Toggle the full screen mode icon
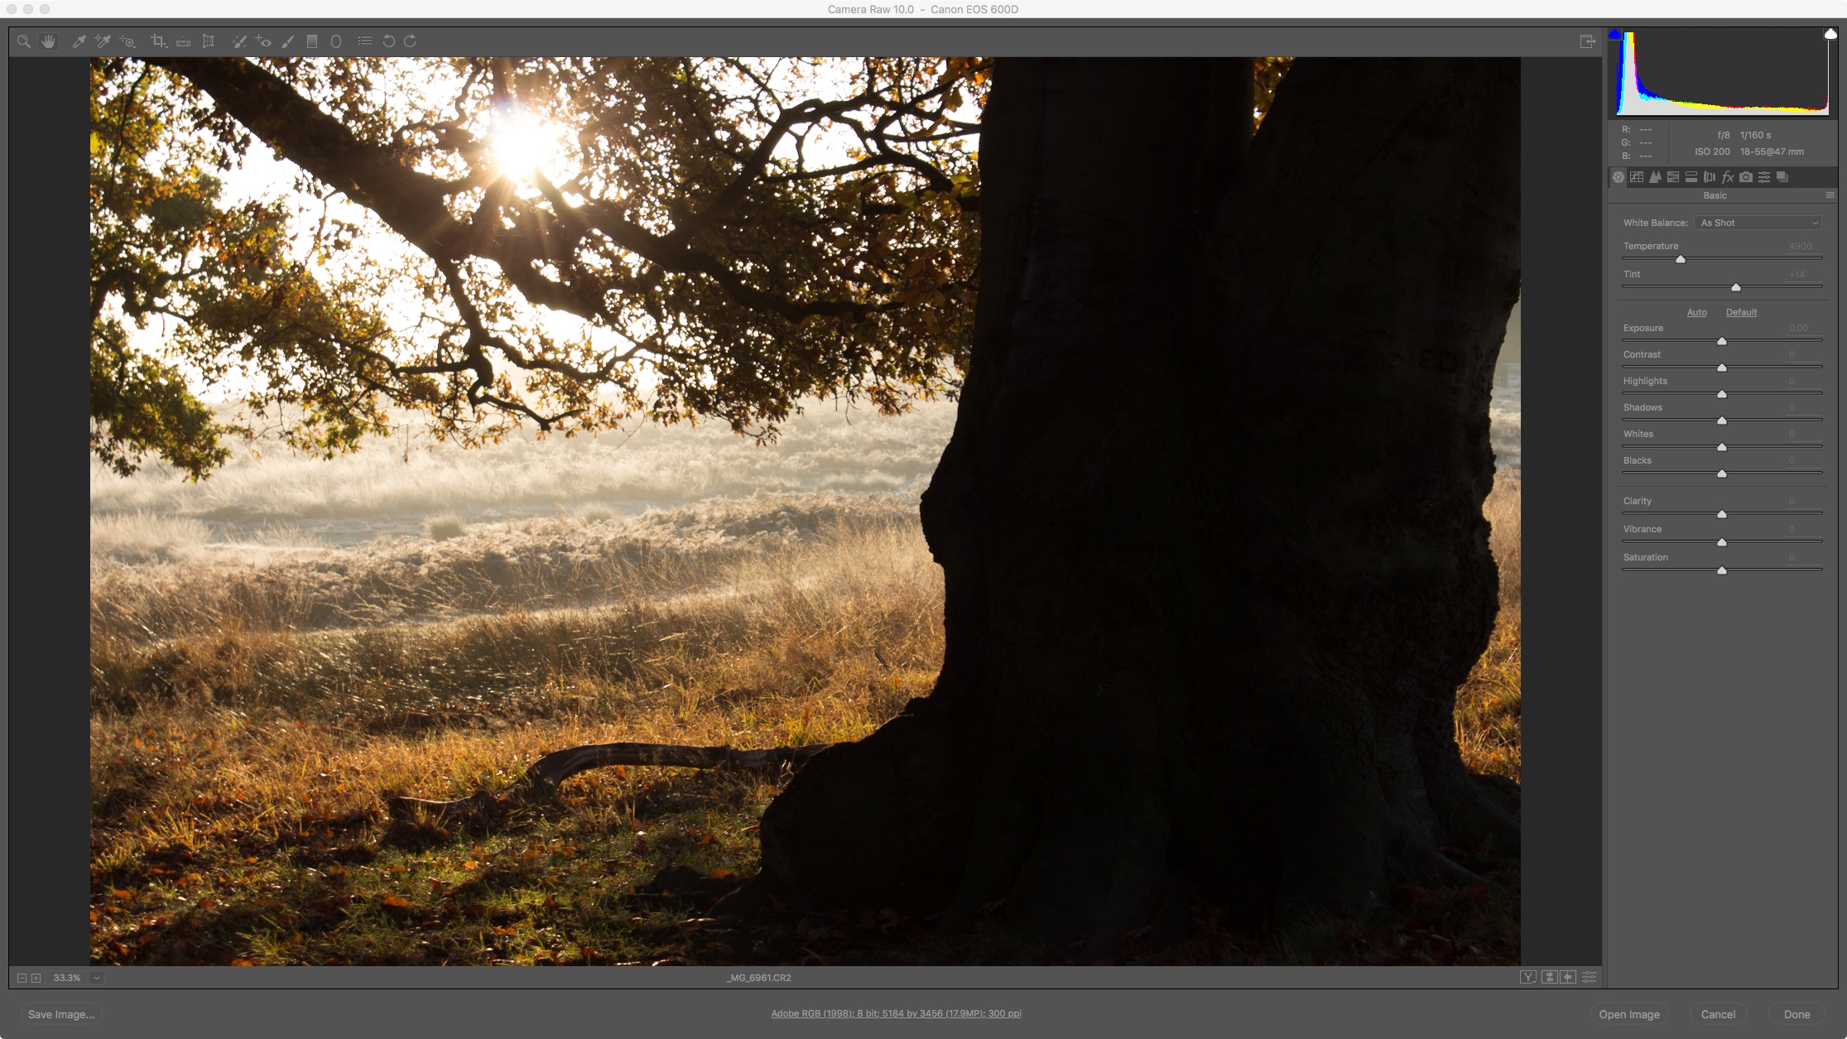 click(x=1587, y=41)
